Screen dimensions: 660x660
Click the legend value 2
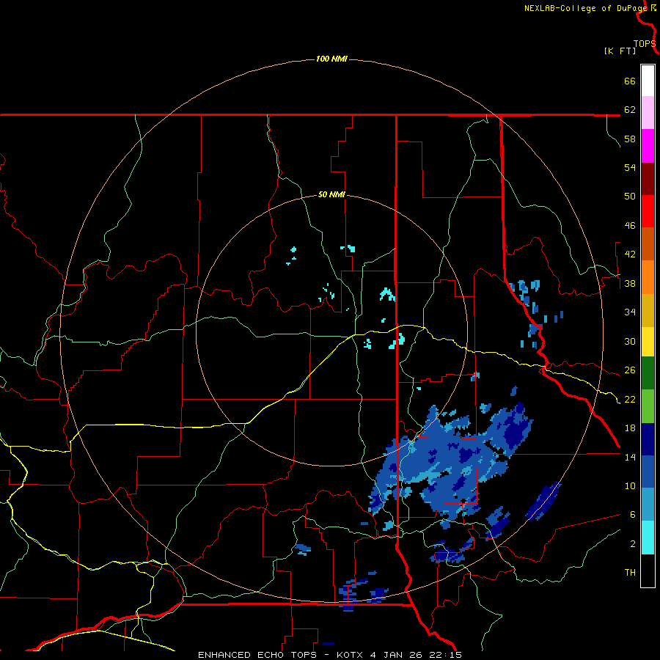[x=633, y=544]
